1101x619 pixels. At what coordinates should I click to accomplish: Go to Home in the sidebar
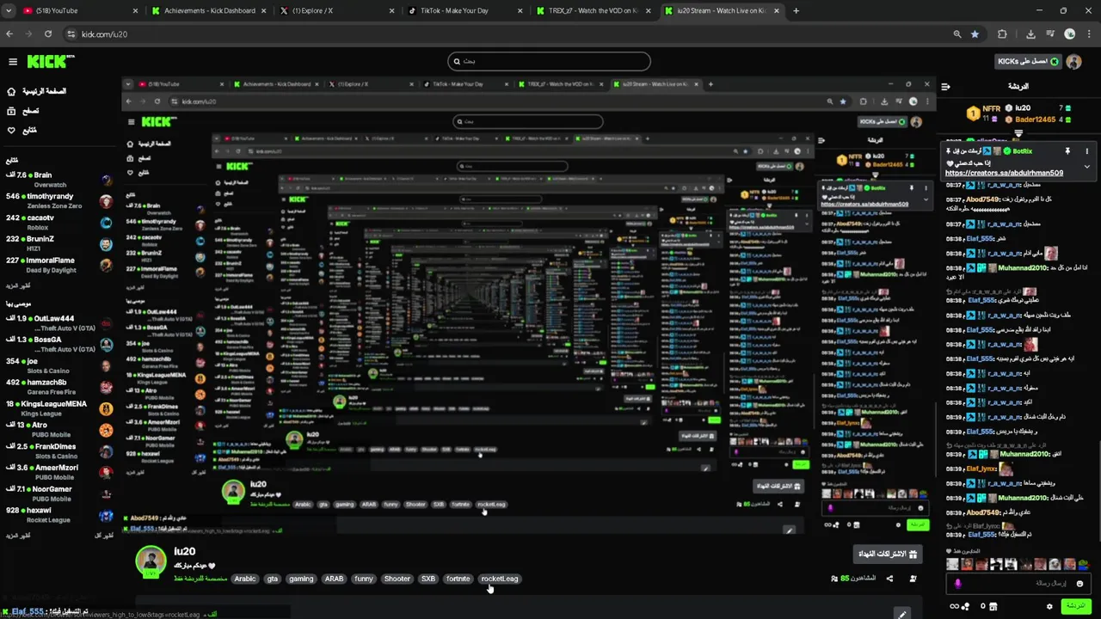pos(36,91)
